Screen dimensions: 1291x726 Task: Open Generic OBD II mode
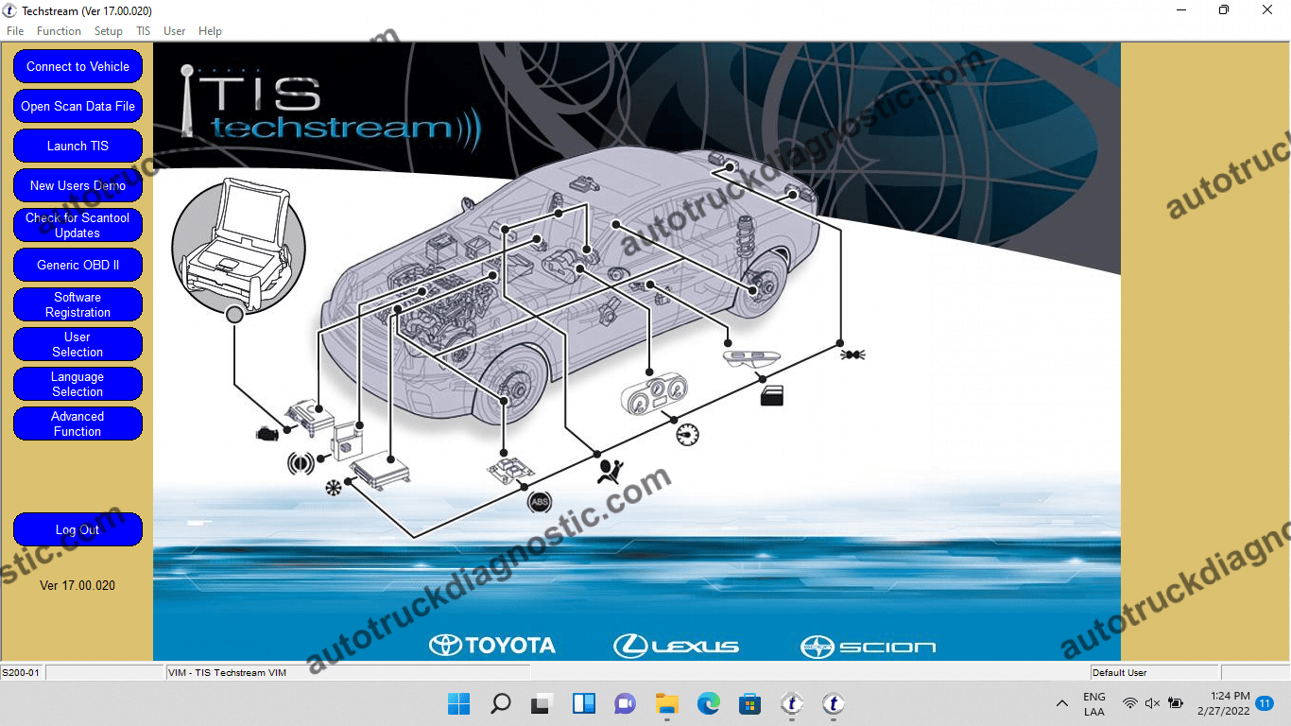pos(77,265)
